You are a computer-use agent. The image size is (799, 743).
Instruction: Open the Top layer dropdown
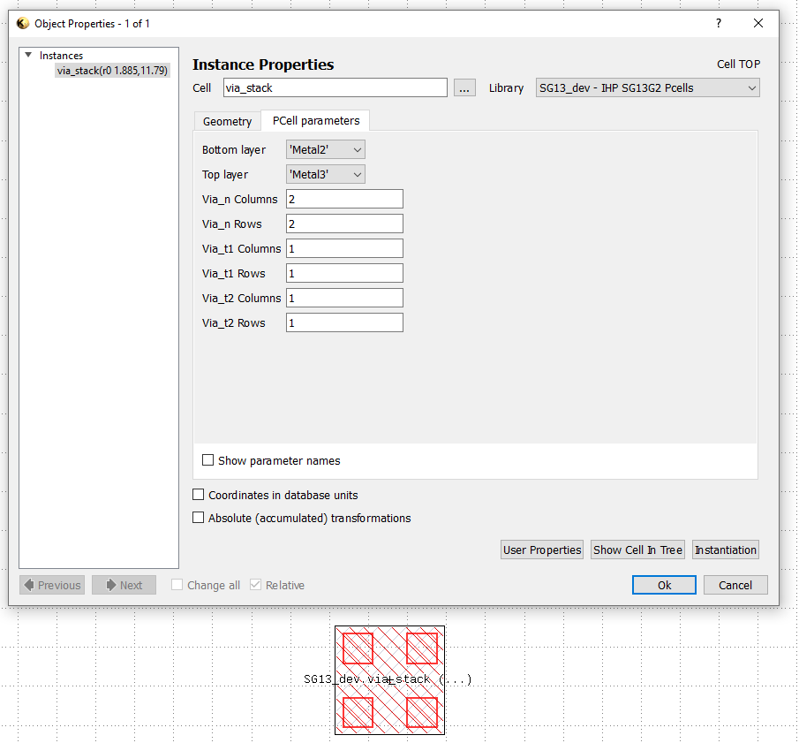(326, 174)
